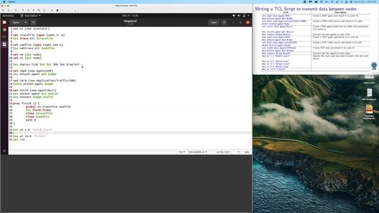Click the '$ns at 1.0 "$cbr0 start"' line
The image size is (379, 213).
(33, 130)
